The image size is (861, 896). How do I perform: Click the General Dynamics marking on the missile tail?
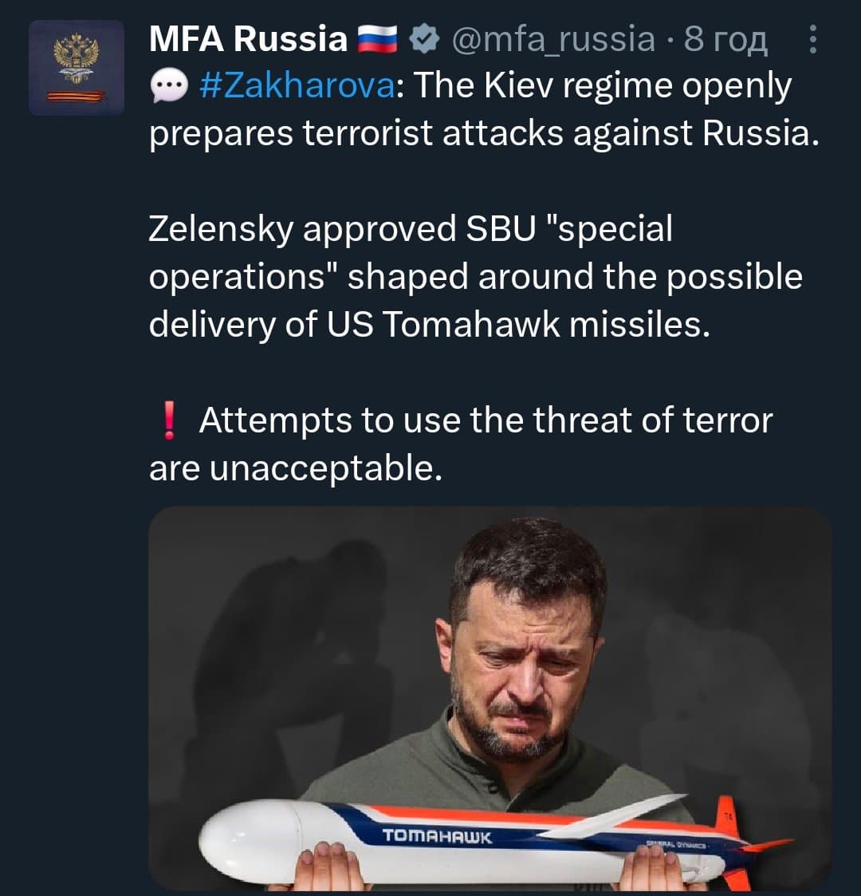point(679,846)
